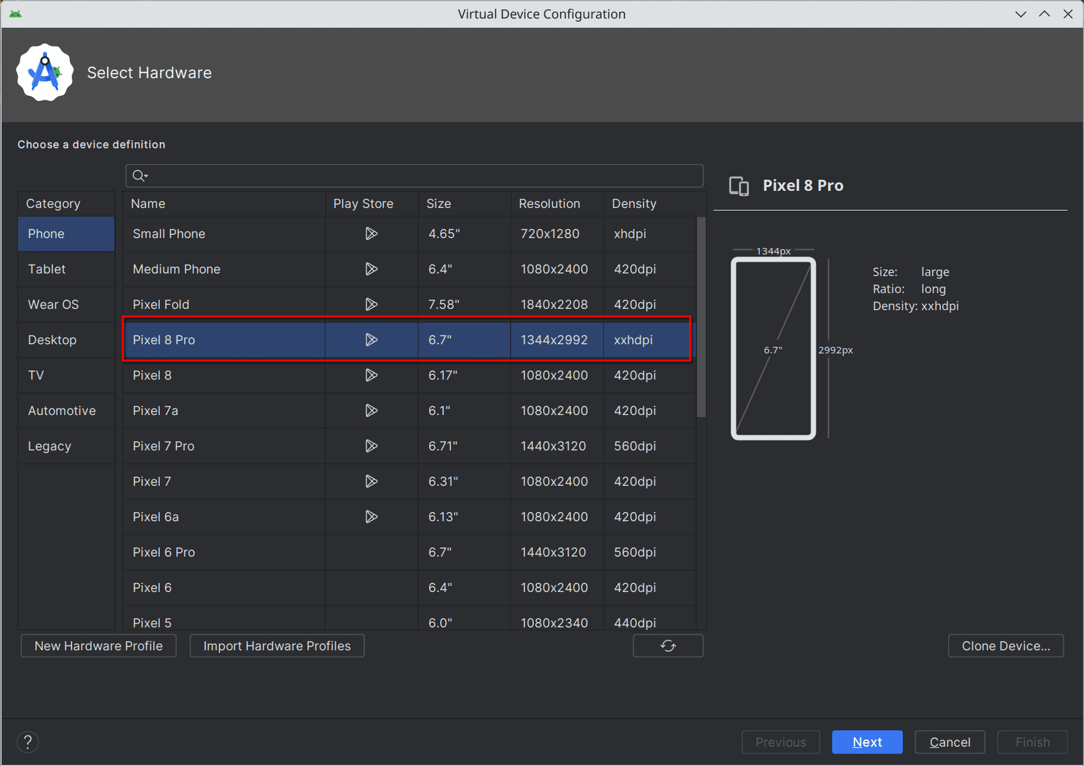The width and height of the screenshot is (1084, 766).
Task: Focus the device search input field
Action: pyautogui.click(x=414, y=176)
